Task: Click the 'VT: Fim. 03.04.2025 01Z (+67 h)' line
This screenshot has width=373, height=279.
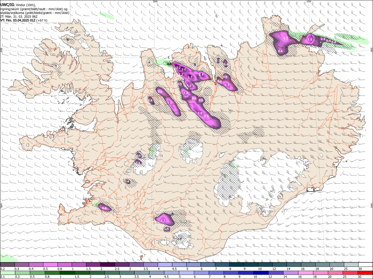Action: [24, 20]
